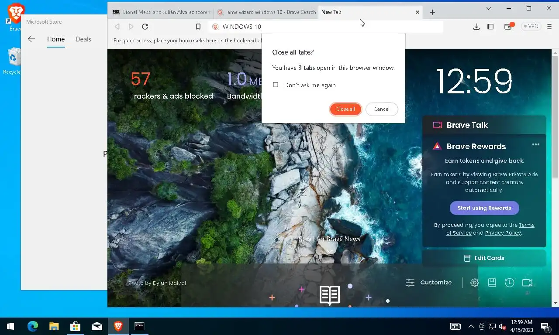Click Edit Cards button

(484, 258)
